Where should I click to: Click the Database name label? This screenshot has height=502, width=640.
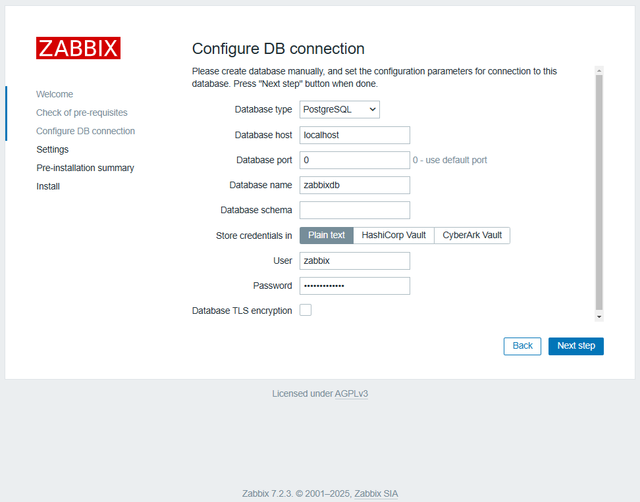(x=261, y=185)
